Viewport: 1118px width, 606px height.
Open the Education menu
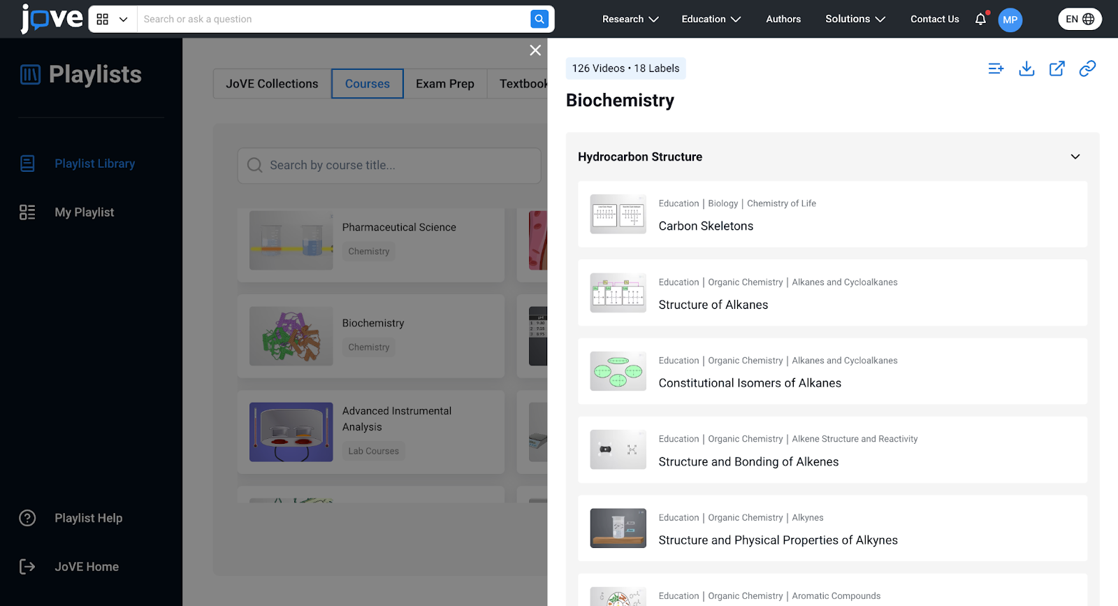711,19
